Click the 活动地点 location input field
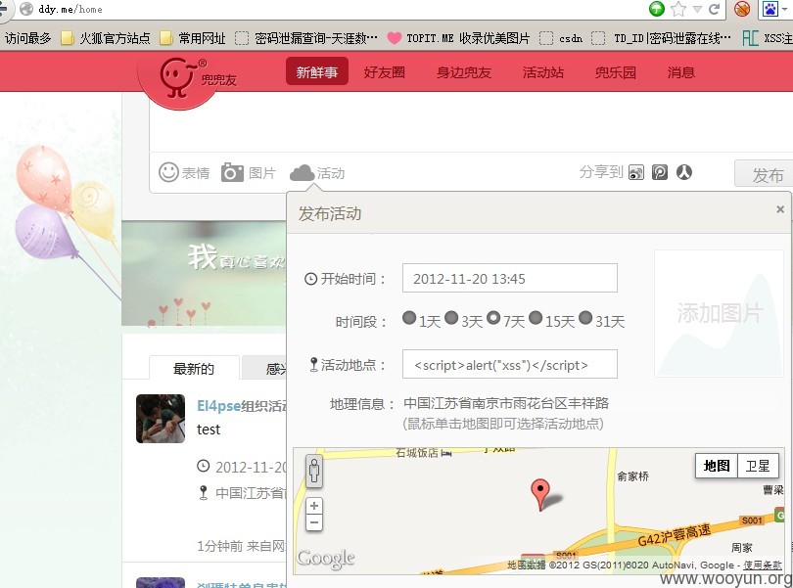 coord(510,364)
